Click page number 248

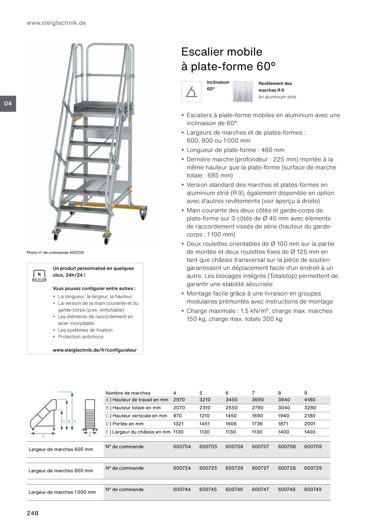(33, 513)
